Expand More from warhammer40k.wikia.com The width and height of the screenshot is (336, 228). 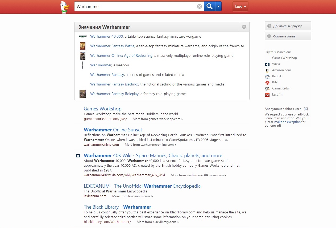(x=198, y=175)
